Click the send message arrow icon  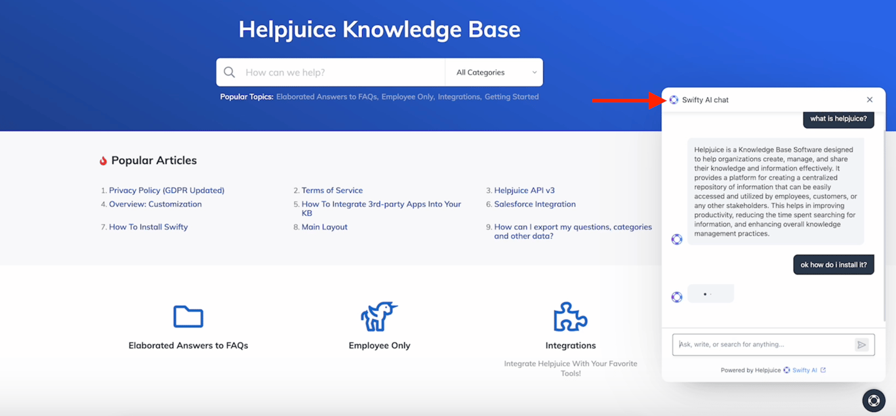coord(862,344)
